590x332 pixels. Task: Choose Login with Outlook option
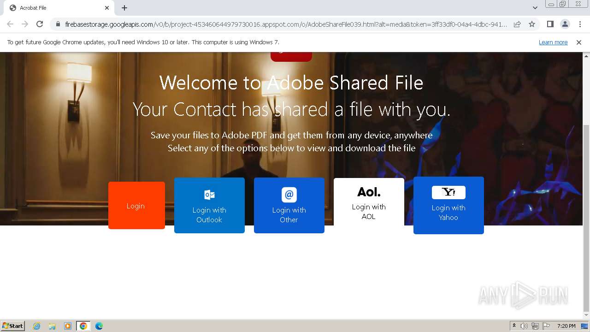click(209, 205)
